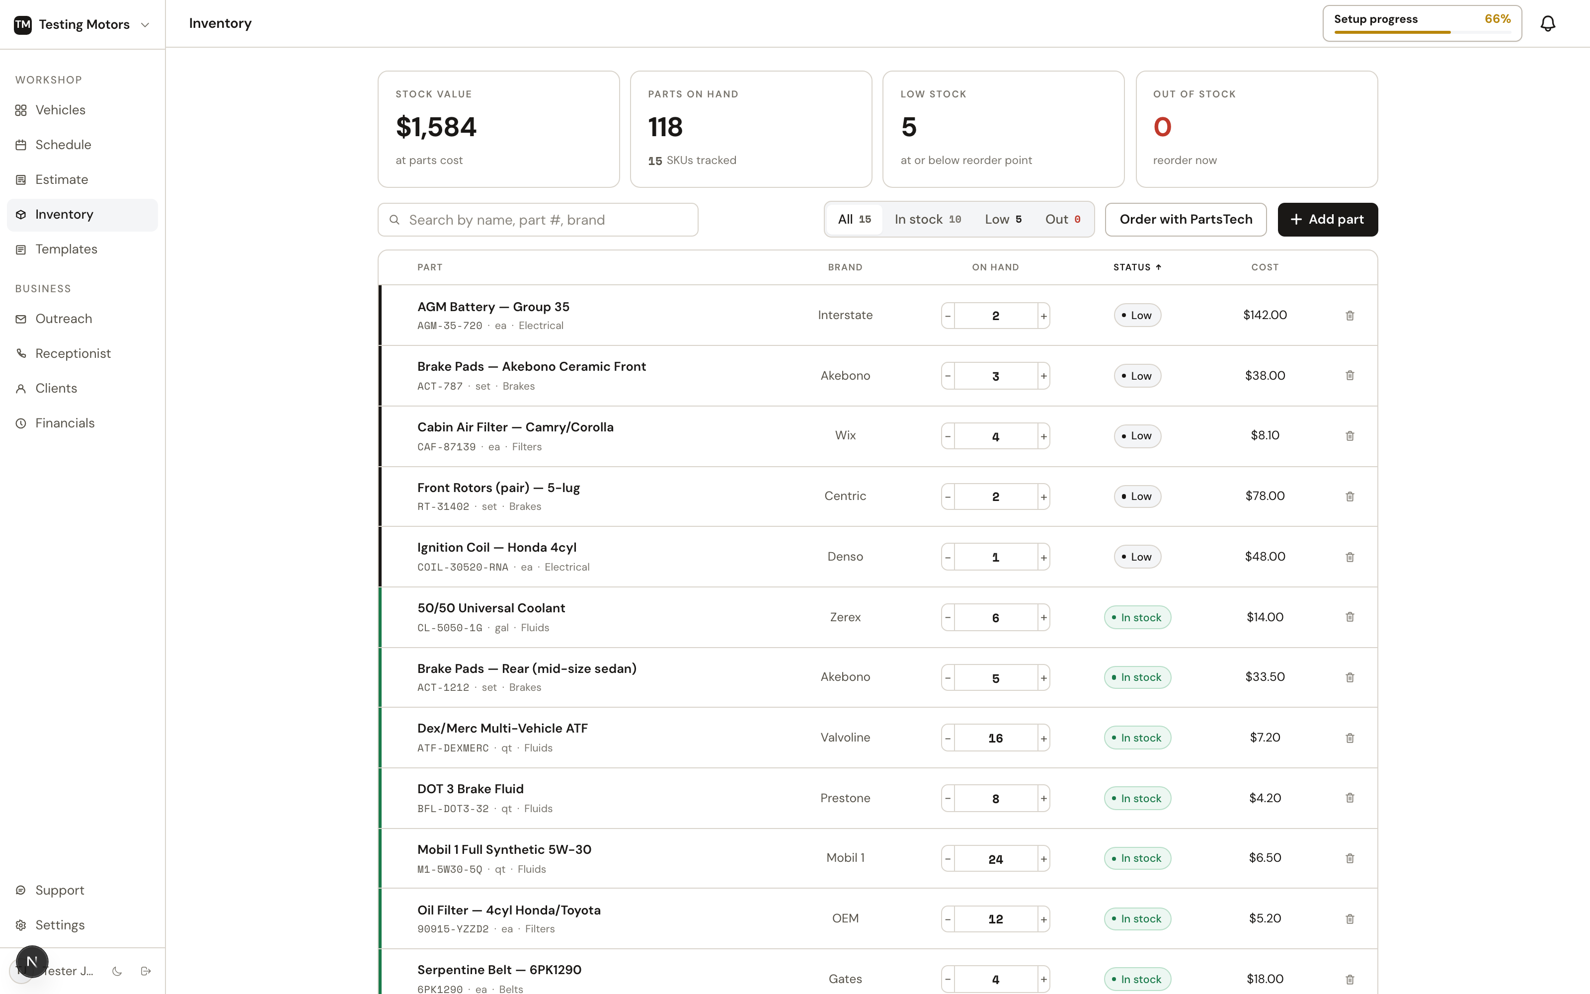Delete the 50/50 Universal Coolant row
The width and height of the screenshot is (1590, 994).
pyautogui.click(x=1350, y=617)
